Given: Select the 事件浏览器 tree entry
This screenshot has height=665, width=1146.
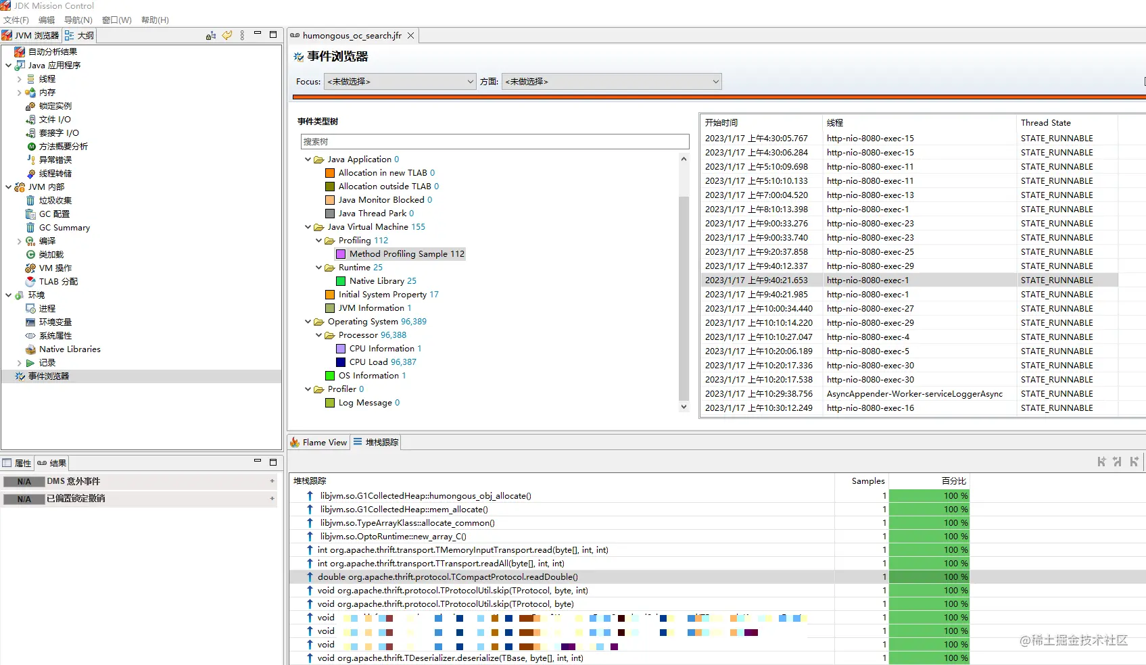Looking at the screenshot, I should coord(141,376).
